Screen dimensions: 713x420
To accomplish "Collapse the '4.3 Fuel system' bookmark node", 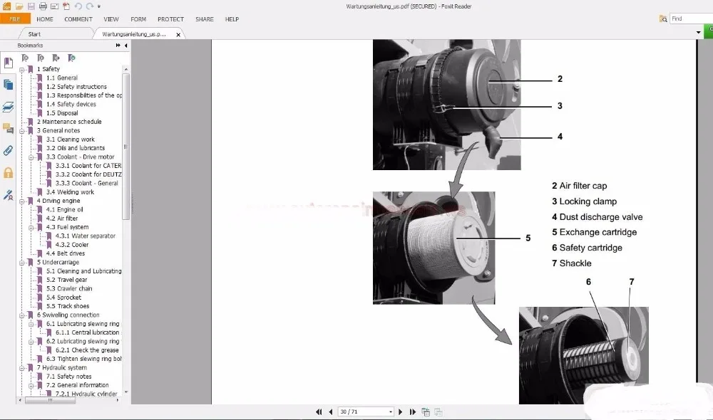I will click(x=31, y=228).
